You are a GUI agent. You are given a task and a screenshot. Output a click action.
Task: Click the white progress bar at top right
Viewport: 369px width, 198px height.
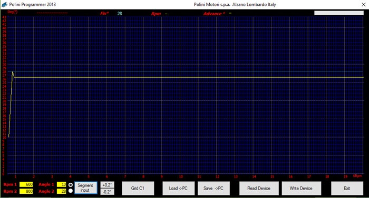[339, 13]
